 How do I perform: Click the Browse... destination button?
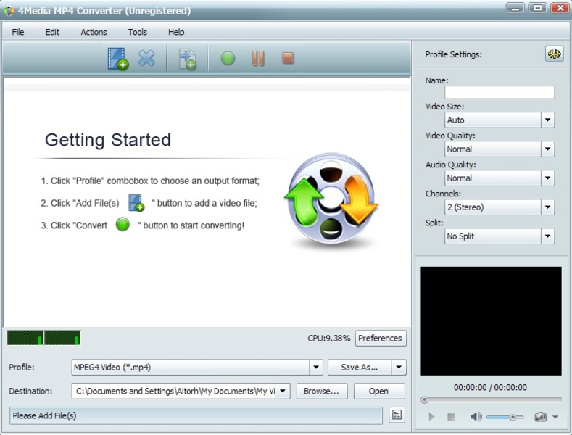(x=321, y=391)
